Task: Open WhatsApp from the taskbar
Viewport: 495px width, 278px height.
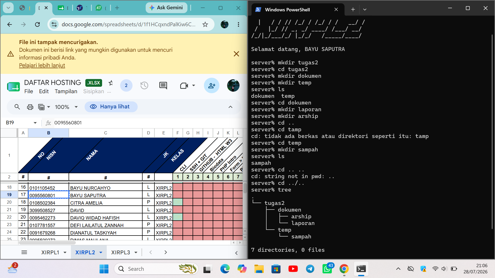Action: pos(327,269)
